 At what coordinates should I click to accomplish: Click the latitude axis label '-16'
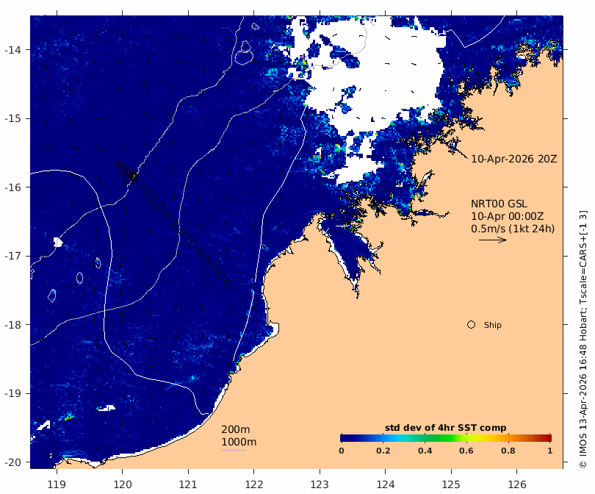point(12,187)
